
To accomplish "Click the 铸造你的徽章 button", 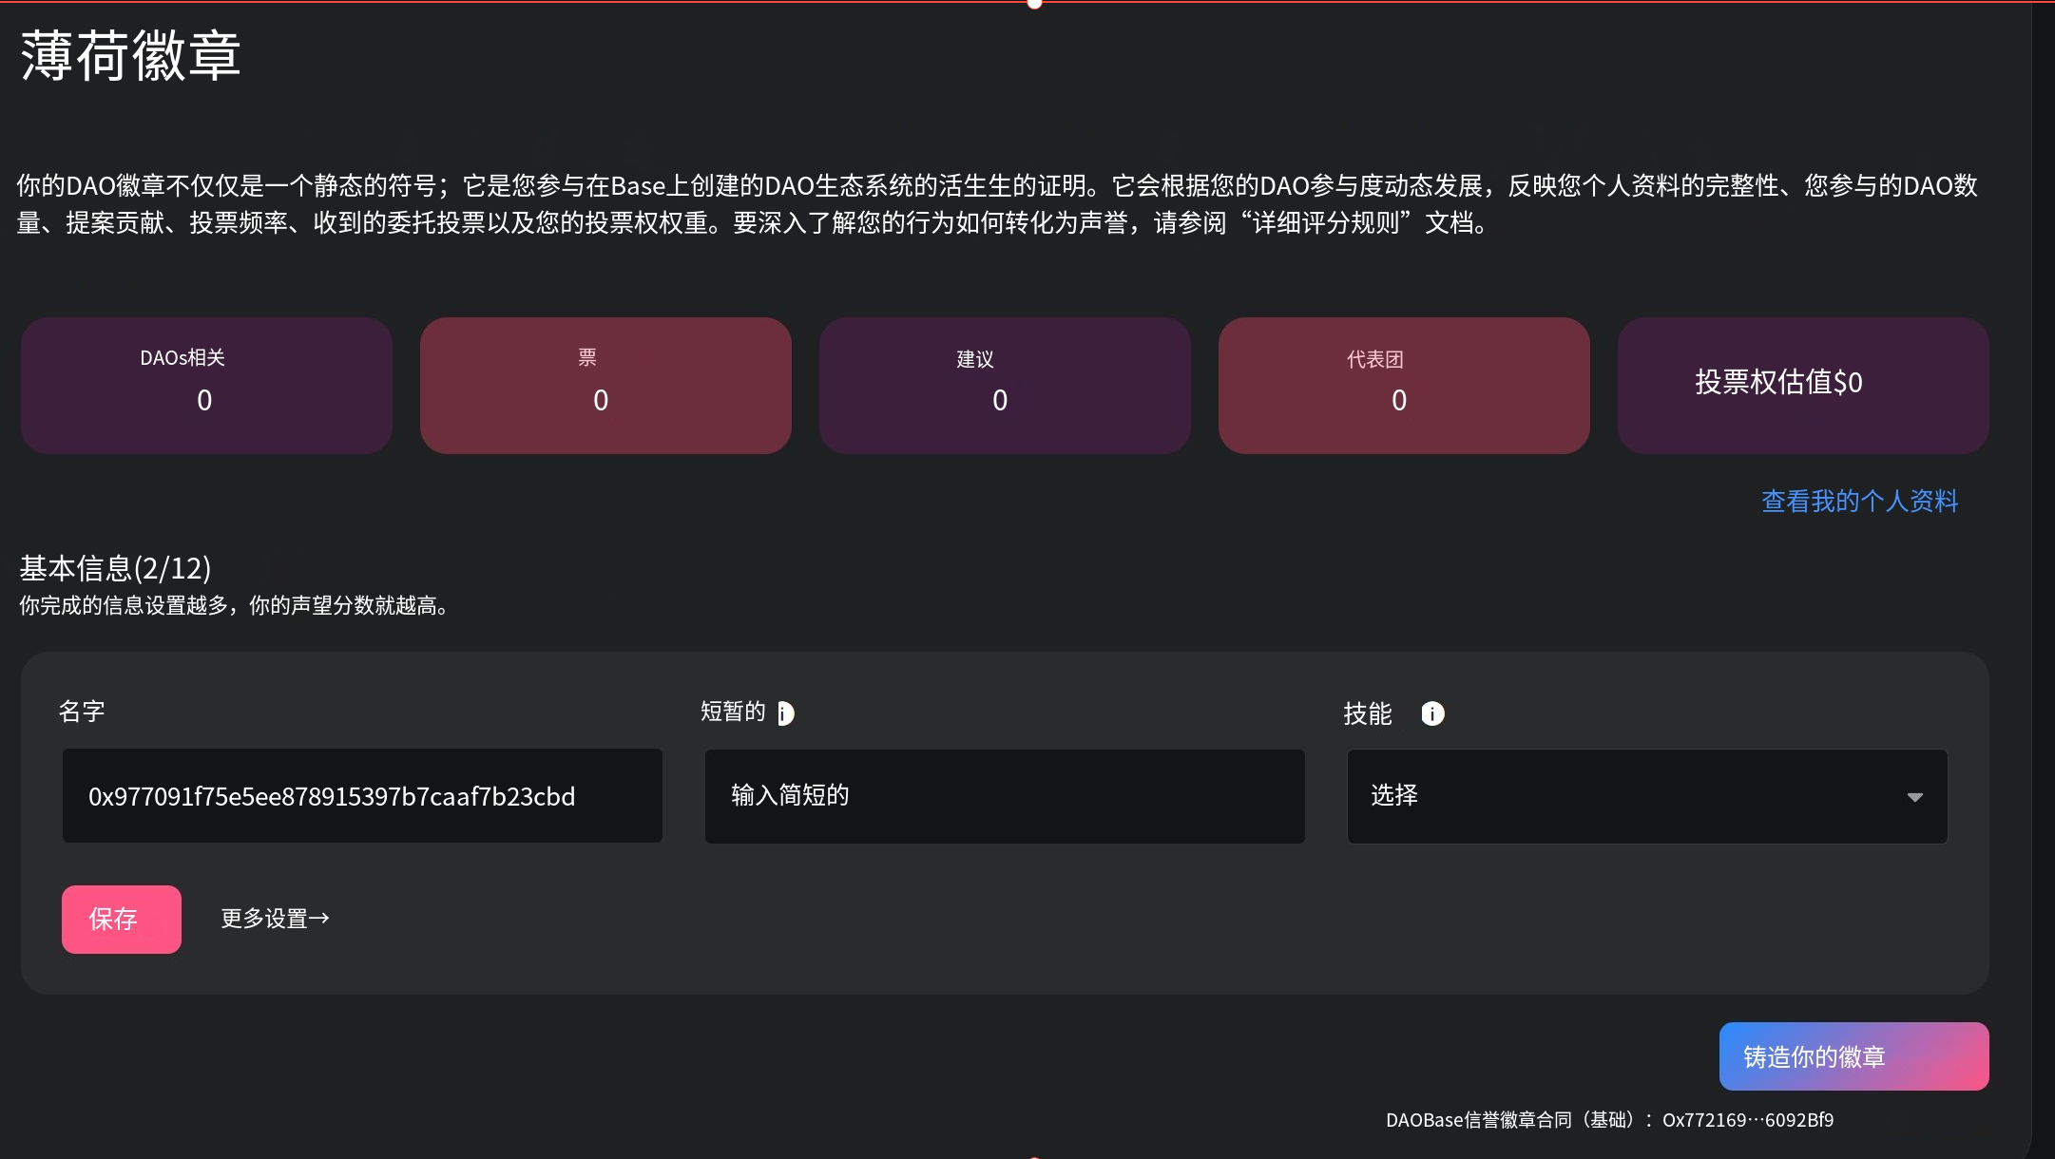I will [1853, 1056].
